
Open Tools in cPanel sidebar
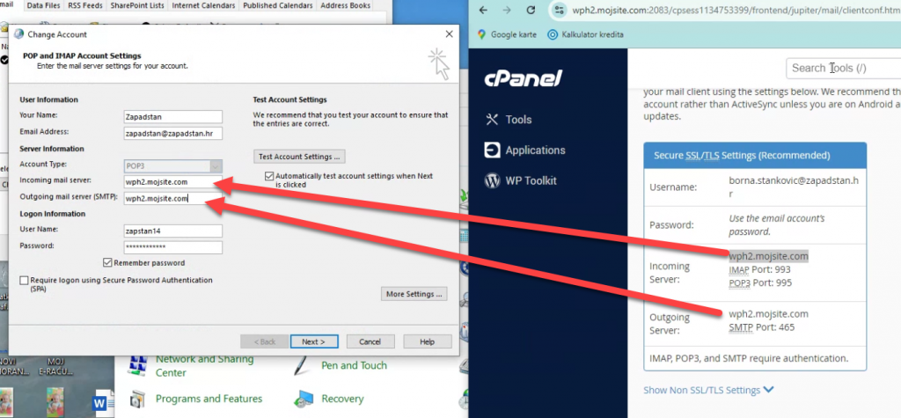click(x=518, y=120)
